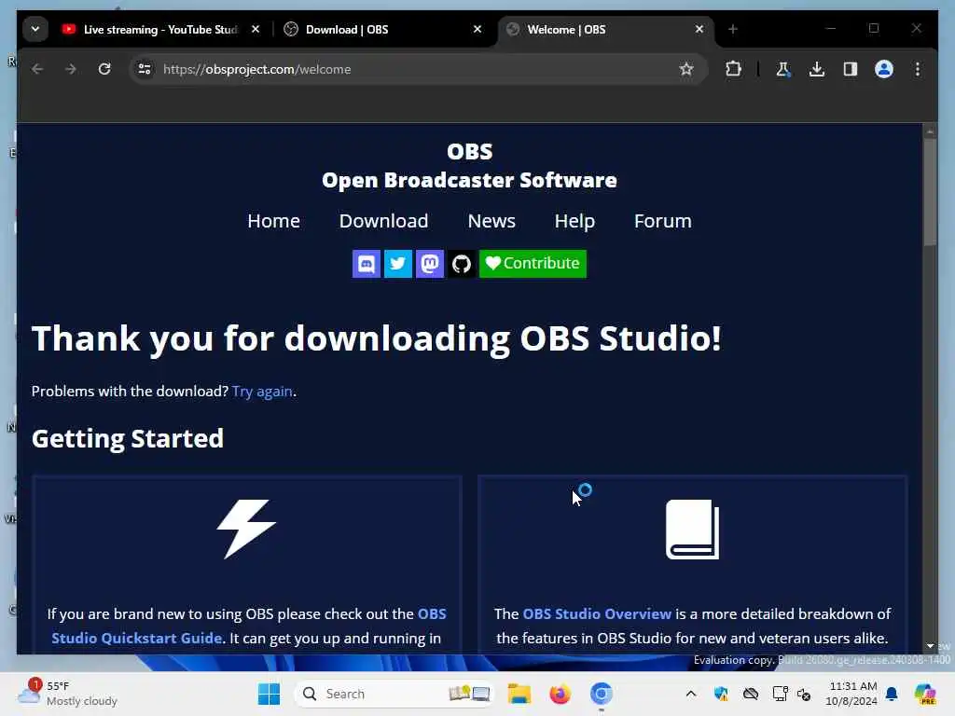Click the book overview icon
The height and width of the screenshot is (716, 955).
coord(693,530)
